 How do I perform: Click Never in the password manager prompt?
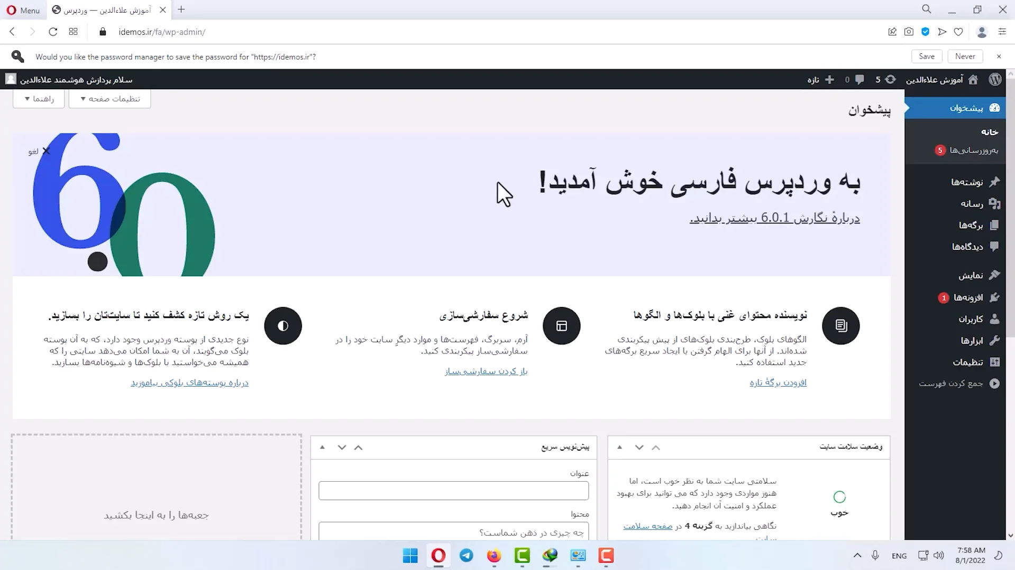pos(965,57)
